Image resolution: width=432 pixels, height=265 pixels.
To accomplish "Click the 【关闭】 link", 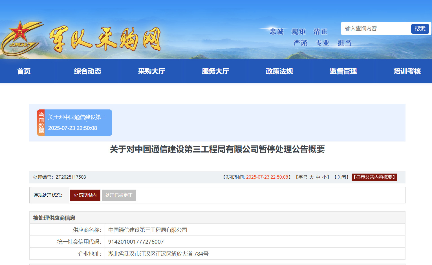I will [341, 177].
